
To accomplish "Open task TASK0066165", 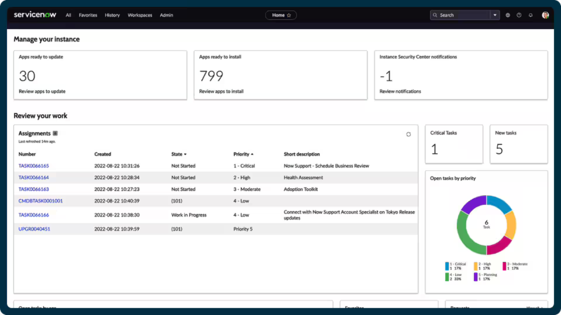I will tap(33, 166).
